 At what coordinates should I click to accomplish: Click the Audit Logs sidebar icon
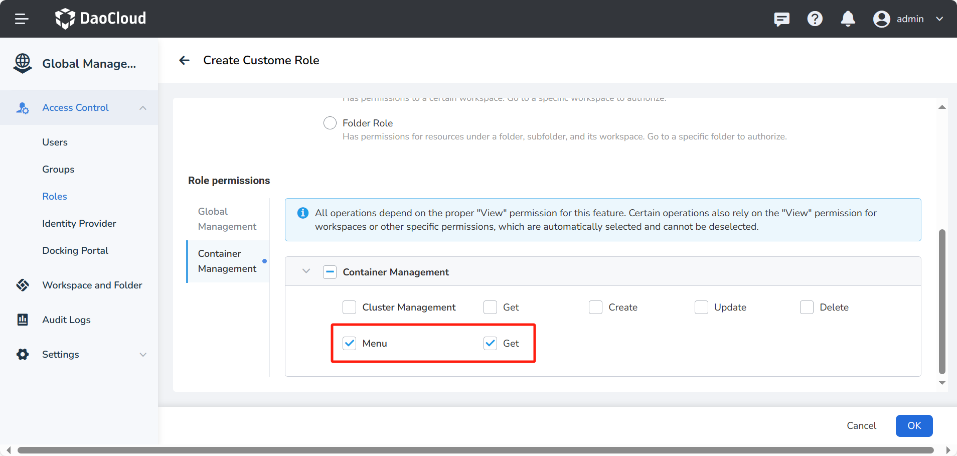[23, 320]
